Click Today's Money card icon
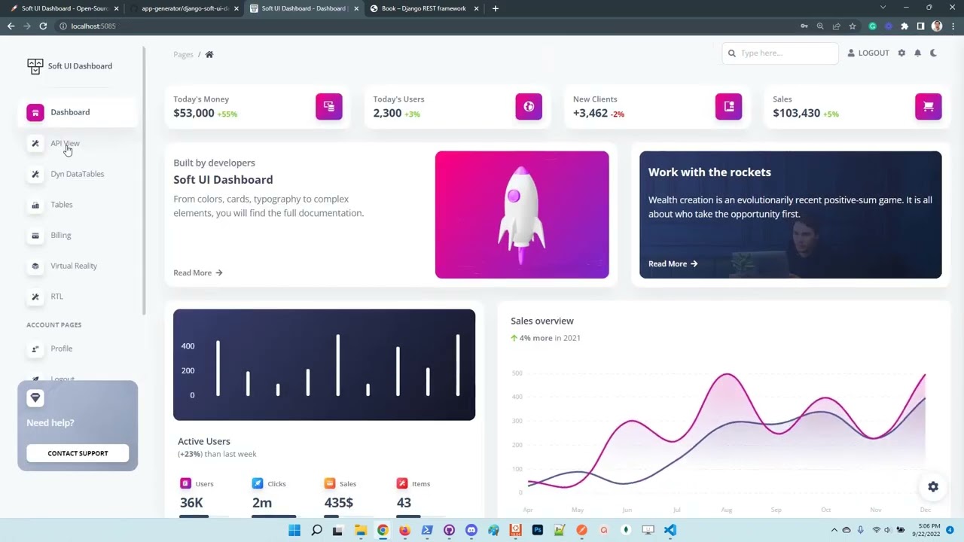The image size is (964, 542). click(329, 106)
